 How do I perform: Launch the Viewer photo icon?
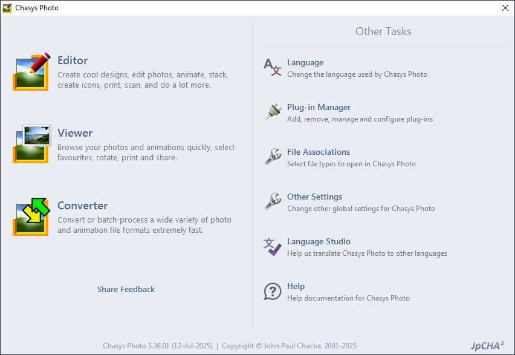tap(31, 144)
